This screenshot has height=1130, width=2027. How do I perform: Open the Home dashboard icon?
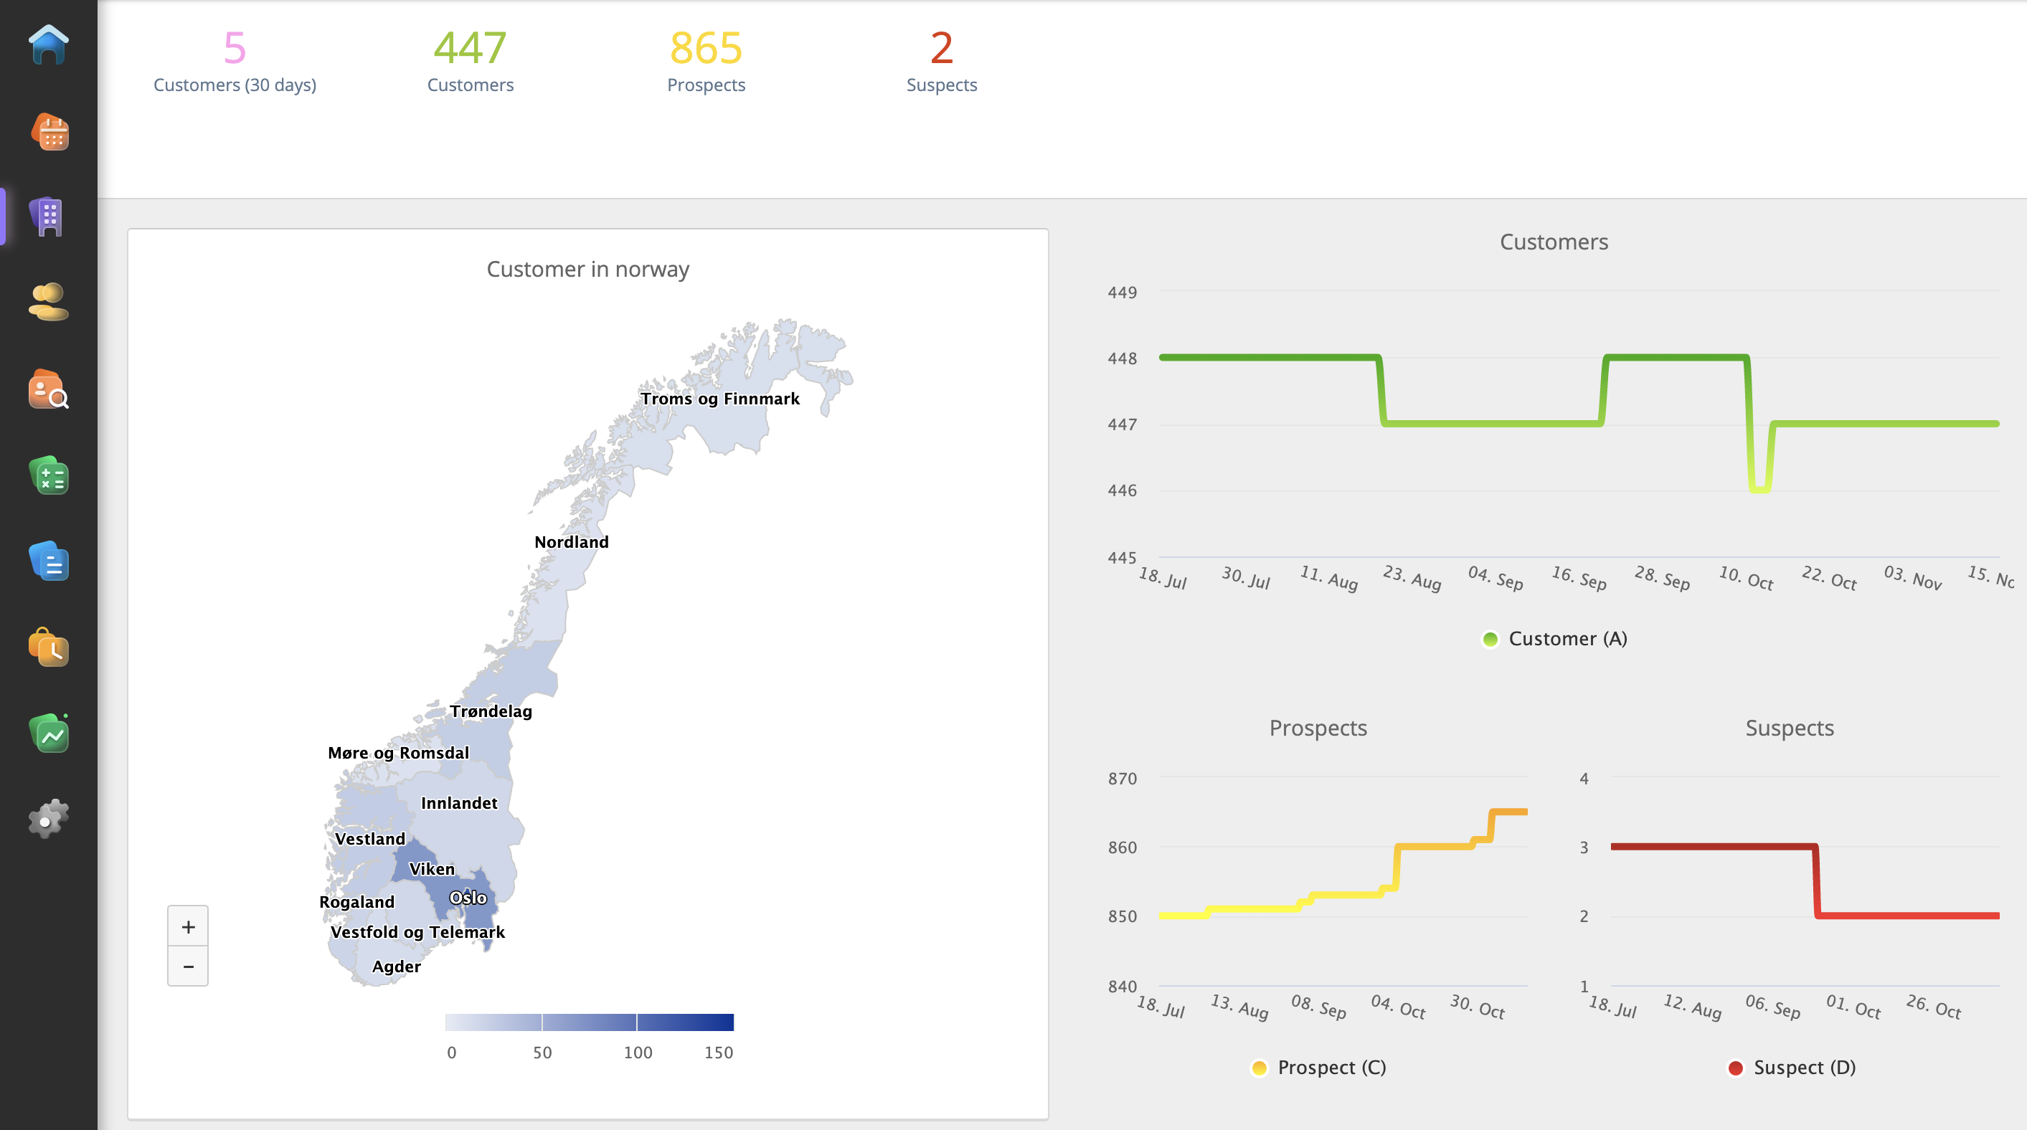pyautogui.click(x=49, y=45)
